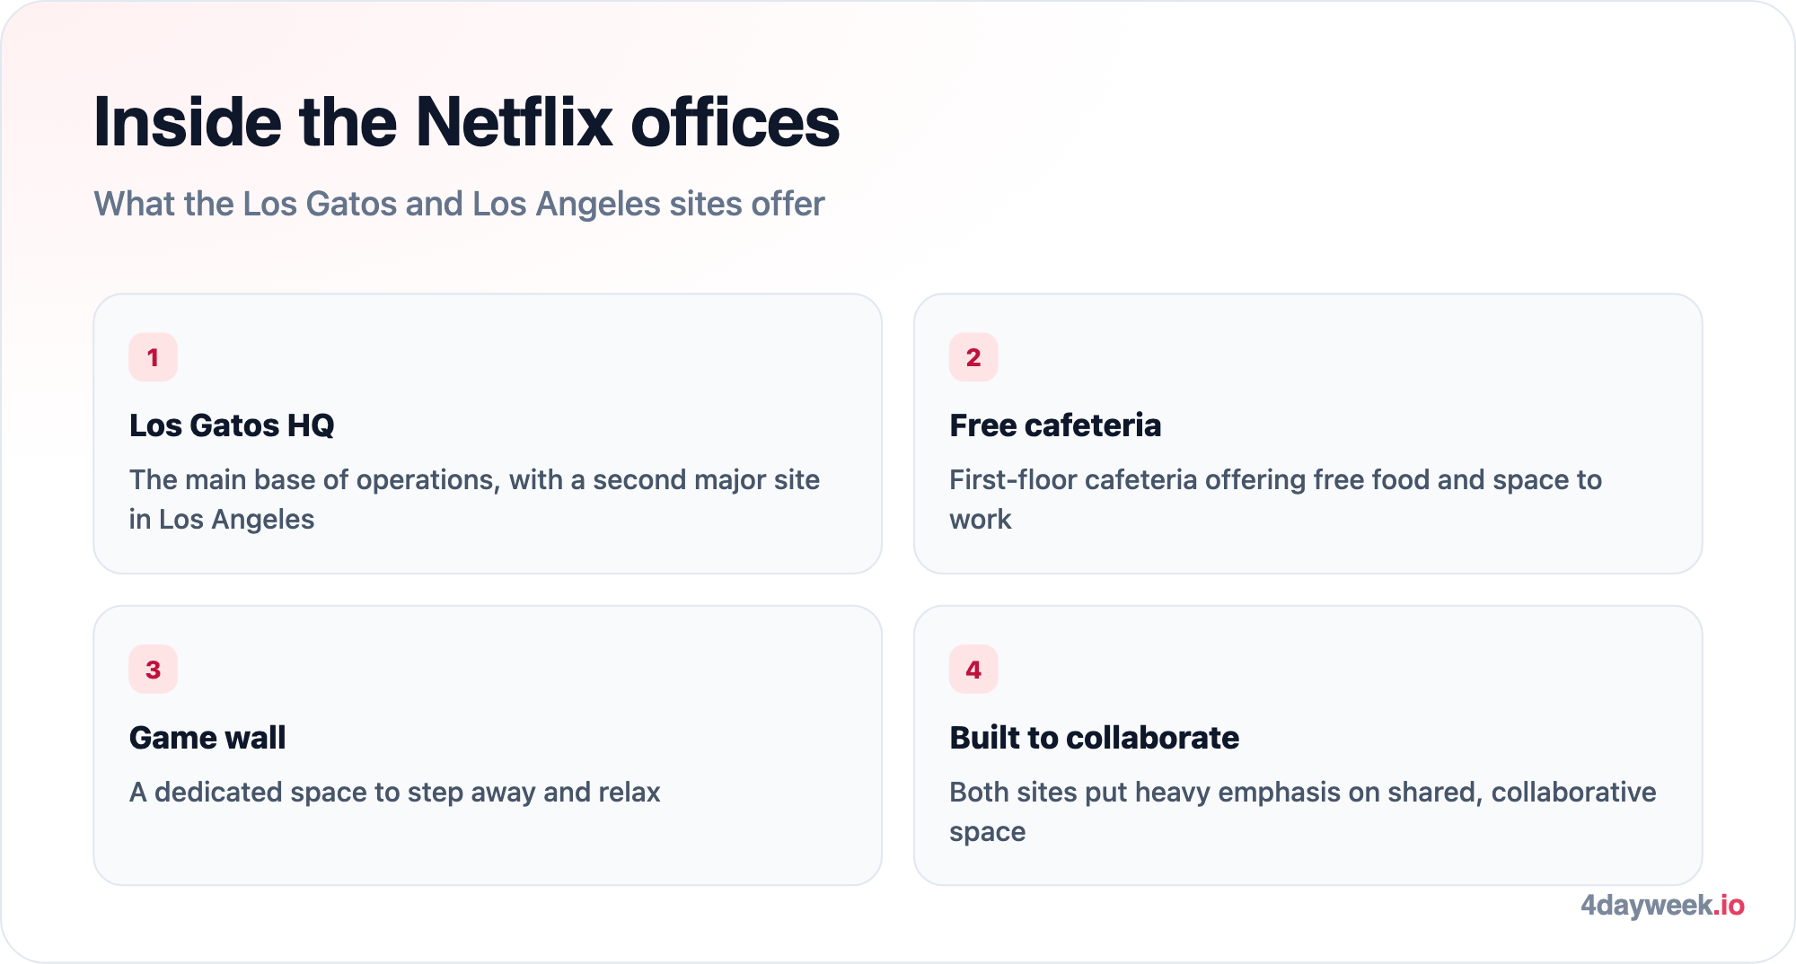1796x964 pixels.
Task: Click the red .io part of logo
Action: tap(1730, 905)
